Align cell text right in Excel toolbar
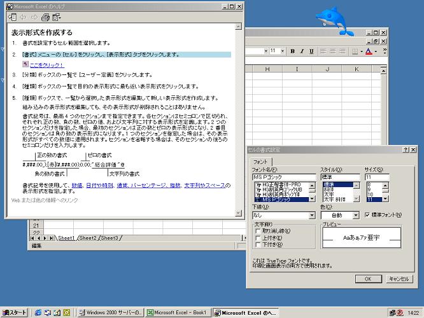 343,51
